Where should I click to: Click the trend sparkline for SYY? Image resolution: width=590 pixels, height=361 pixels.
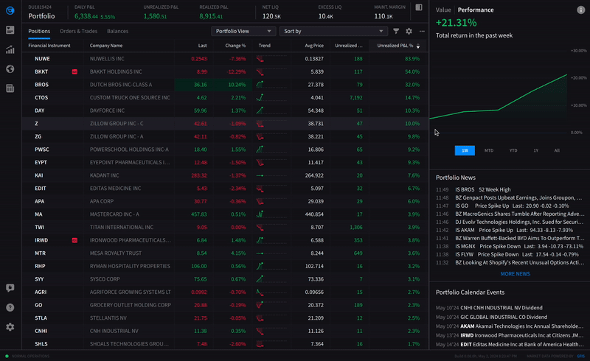click(260, 279)
